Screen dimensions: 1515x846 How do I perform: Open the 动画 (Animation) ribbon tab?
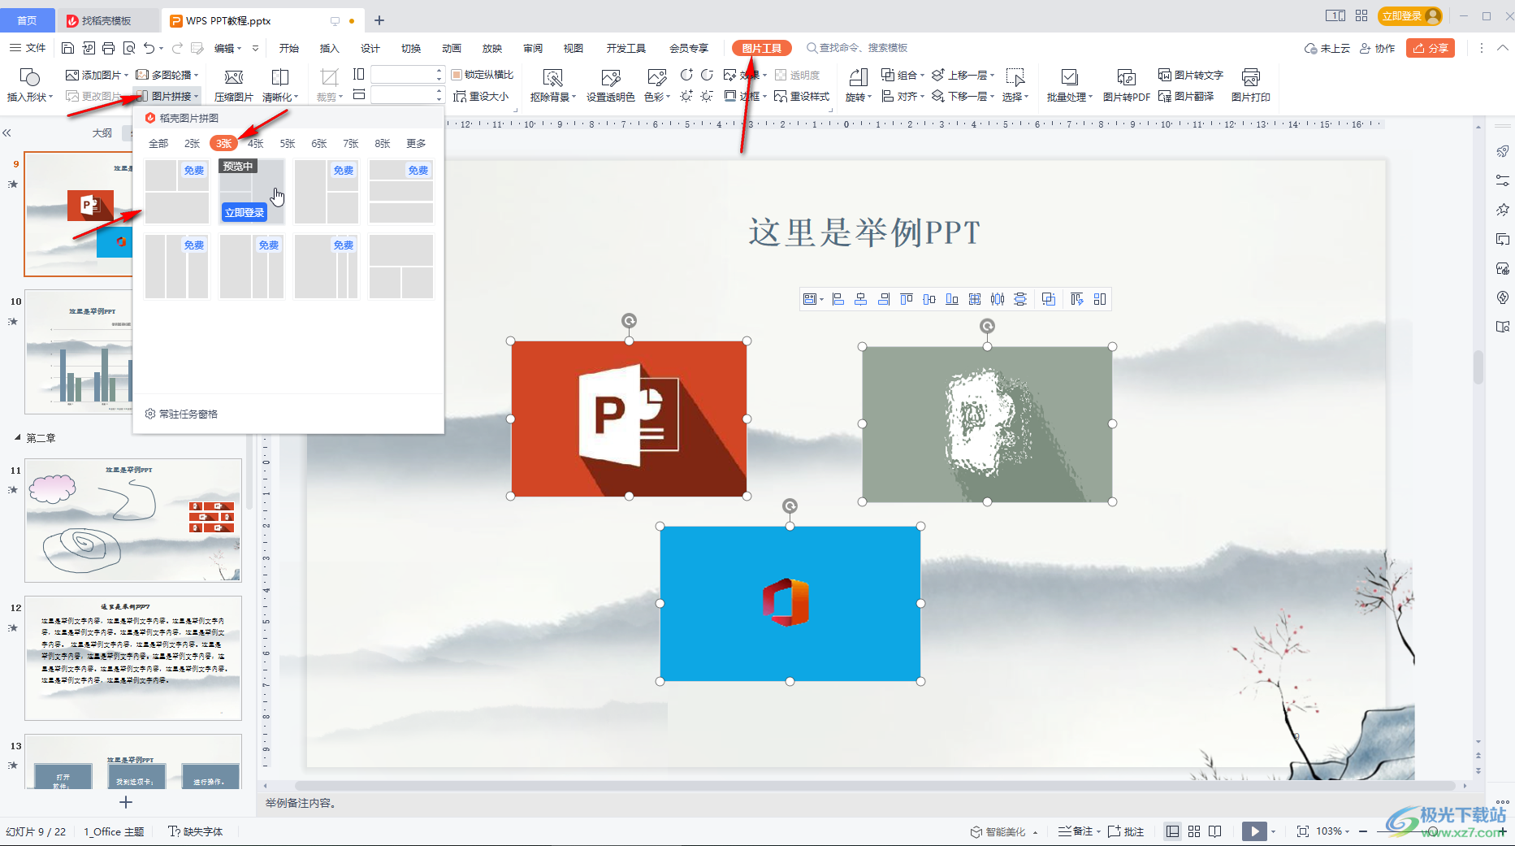[x=452, y=48]
